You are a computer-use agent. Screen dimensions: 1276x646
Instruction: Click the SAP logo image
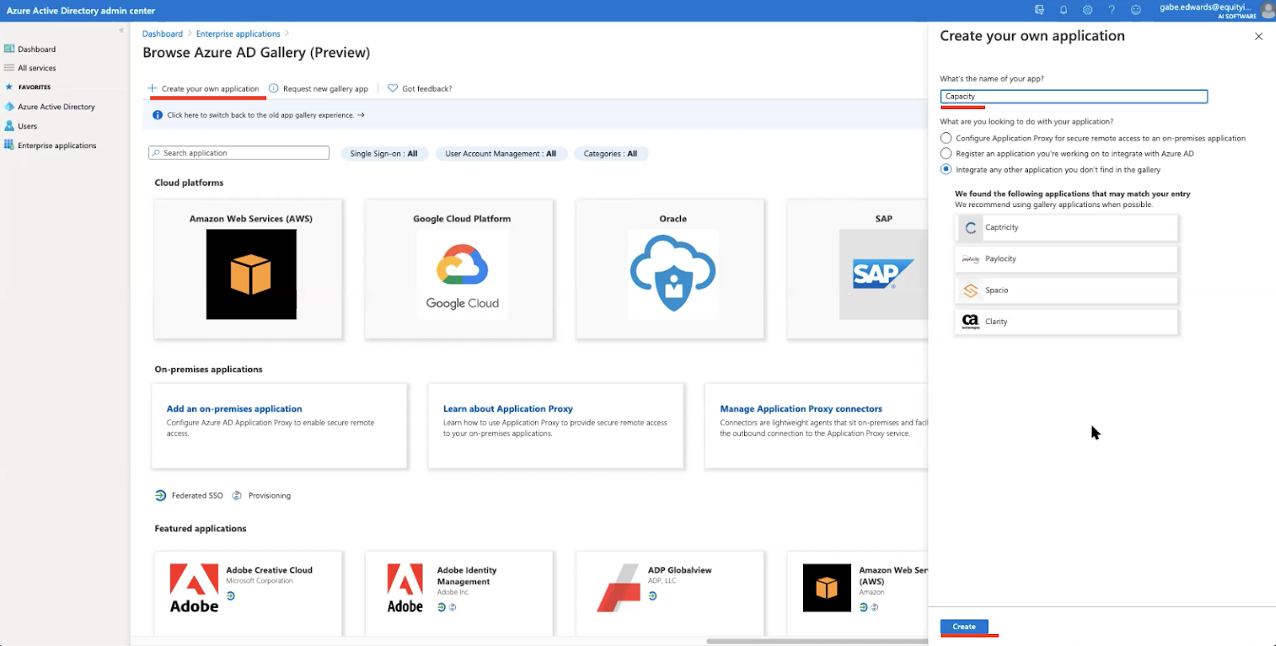[x=884, y=275]
